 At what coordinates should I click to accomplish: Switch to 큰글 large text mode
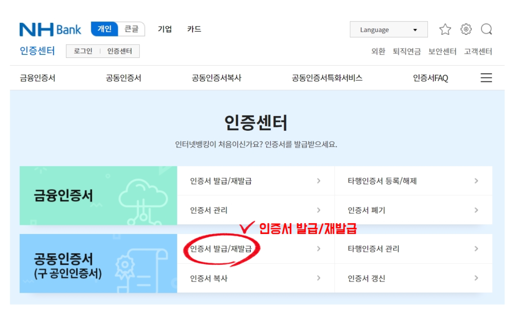pyautogui.click(x=131, y=29)
